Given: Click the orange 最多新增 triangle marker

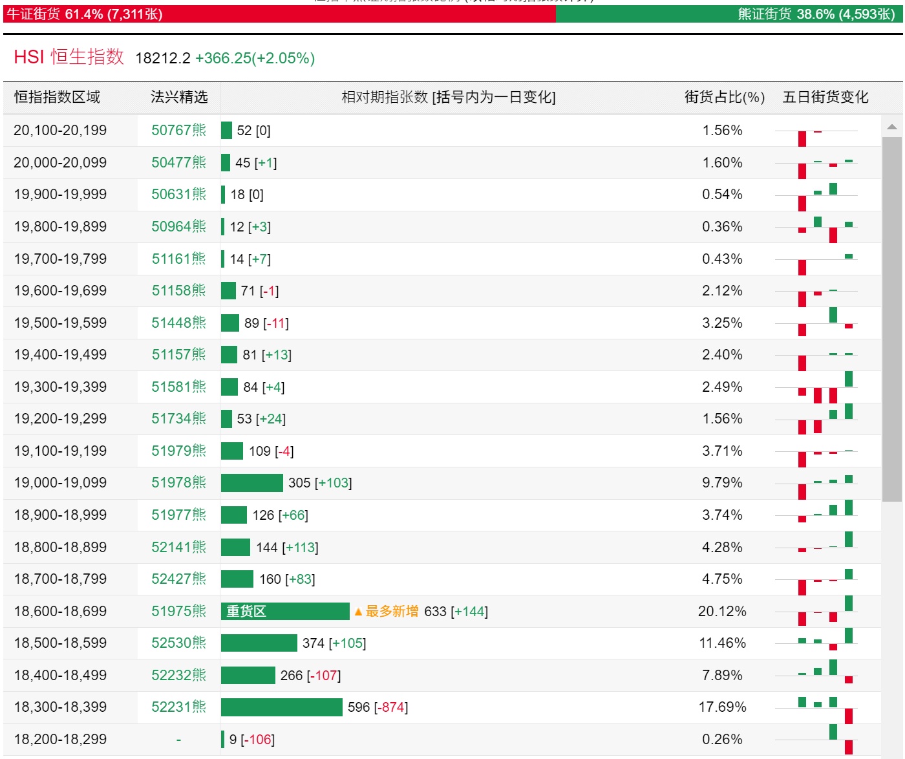Looking at the screenshot, I should click(358, 612).
